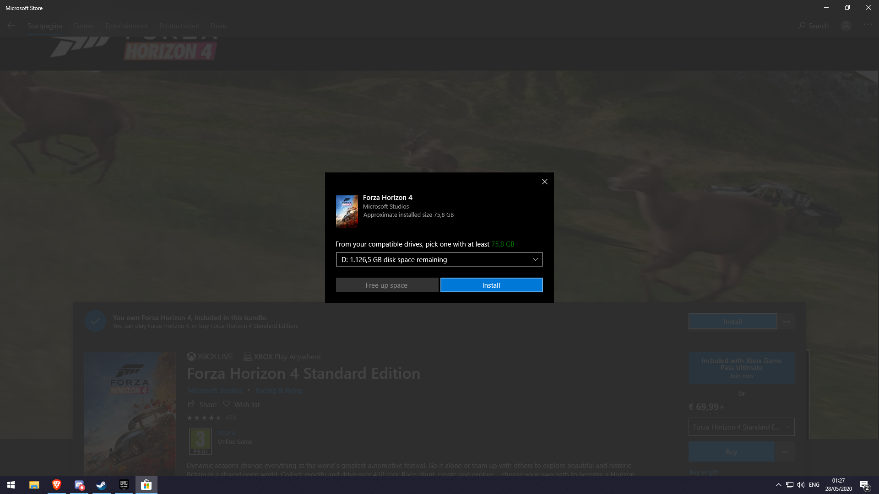Click the blue Install button in dialog
This screenshot has height=494, width=879.
(x=491, y=285)
